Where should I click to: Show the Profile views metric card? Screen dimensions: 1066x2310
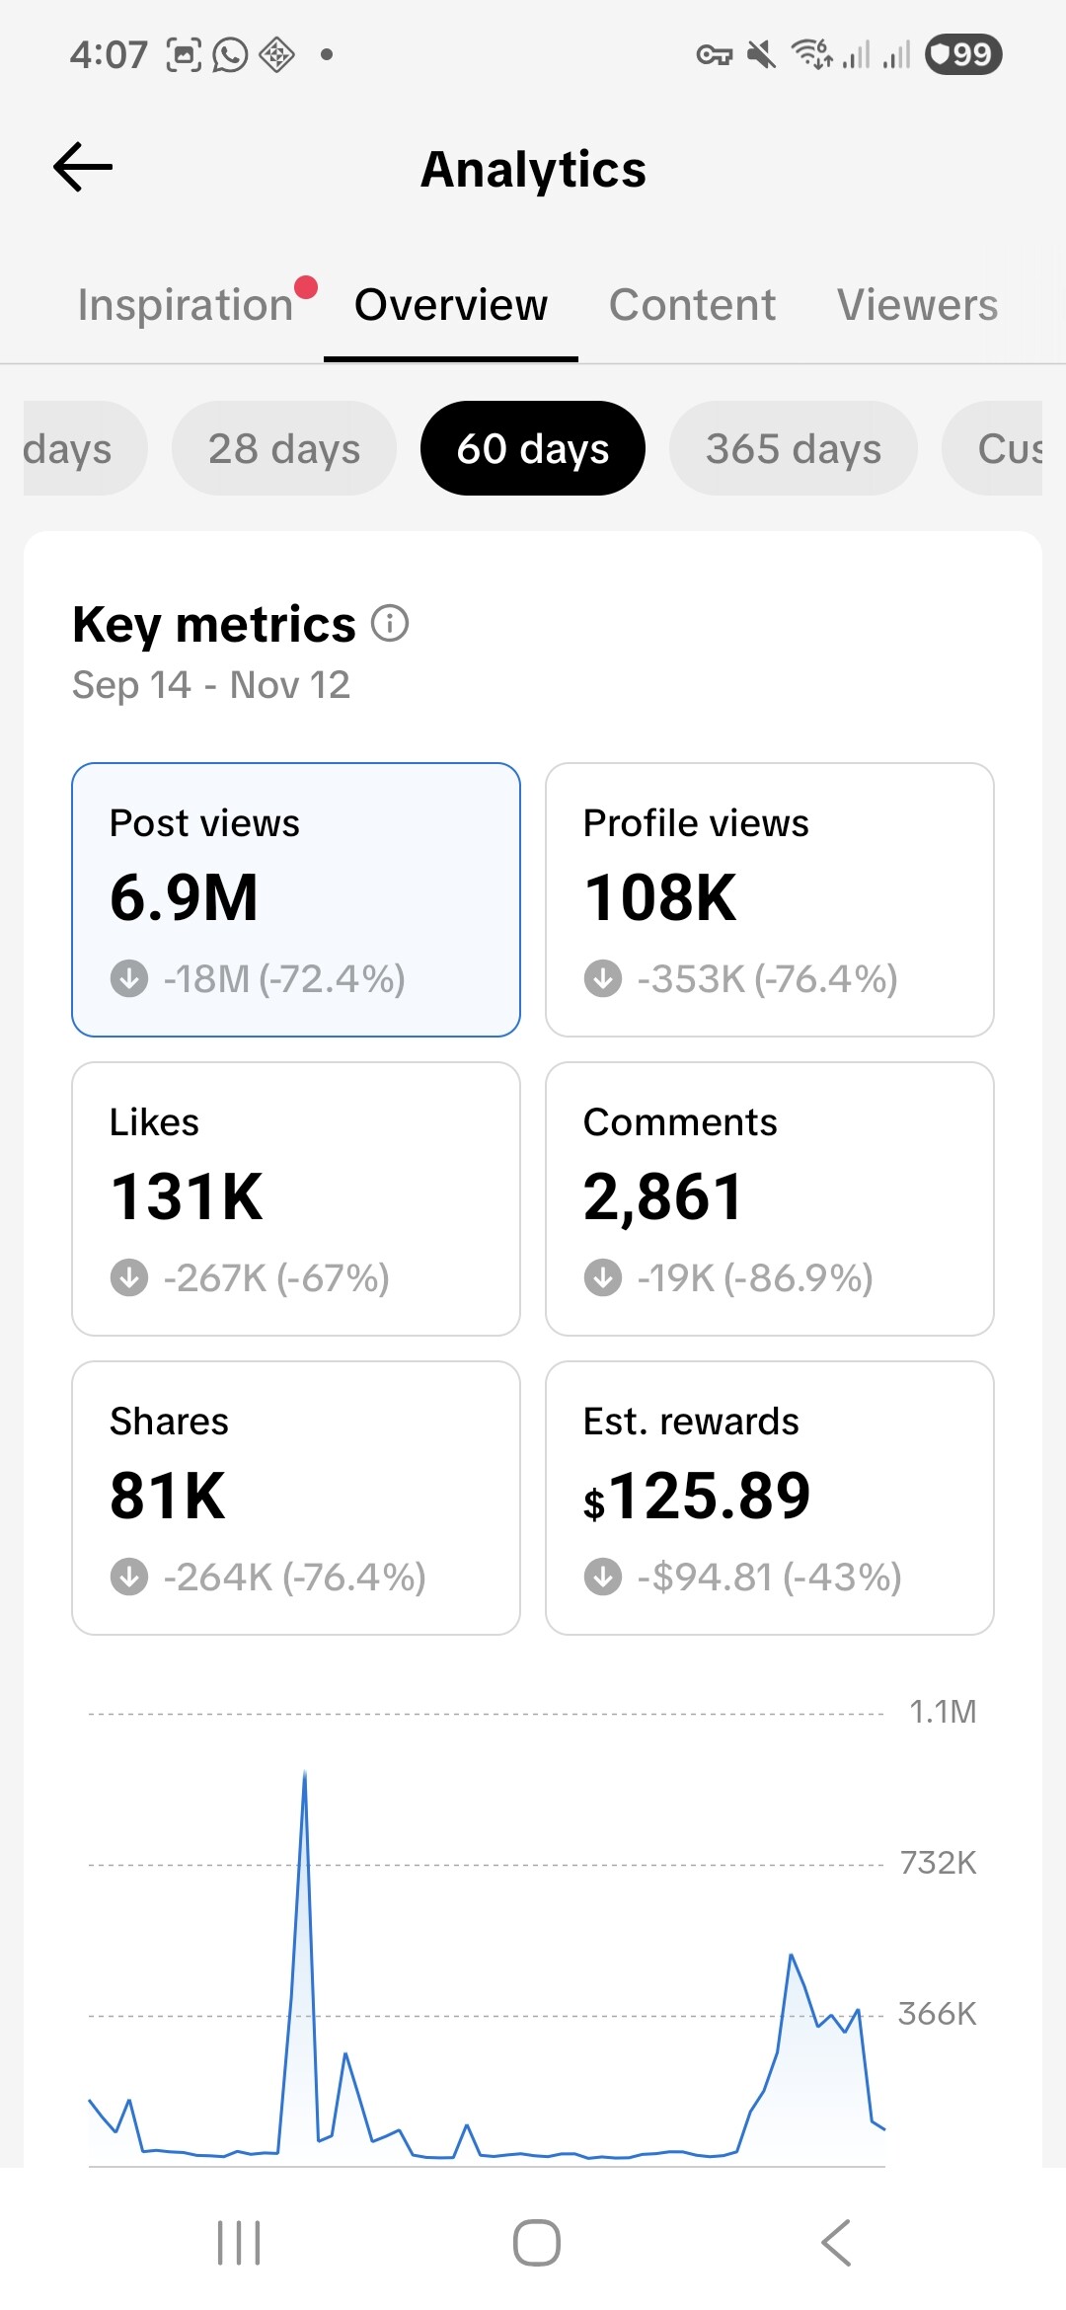pos(770,899)
